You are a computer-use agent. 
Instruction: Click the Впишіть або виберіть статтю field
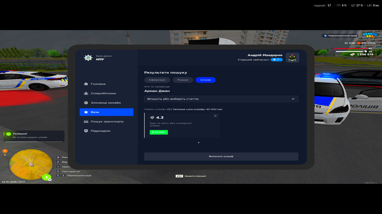tap(221, 99)
